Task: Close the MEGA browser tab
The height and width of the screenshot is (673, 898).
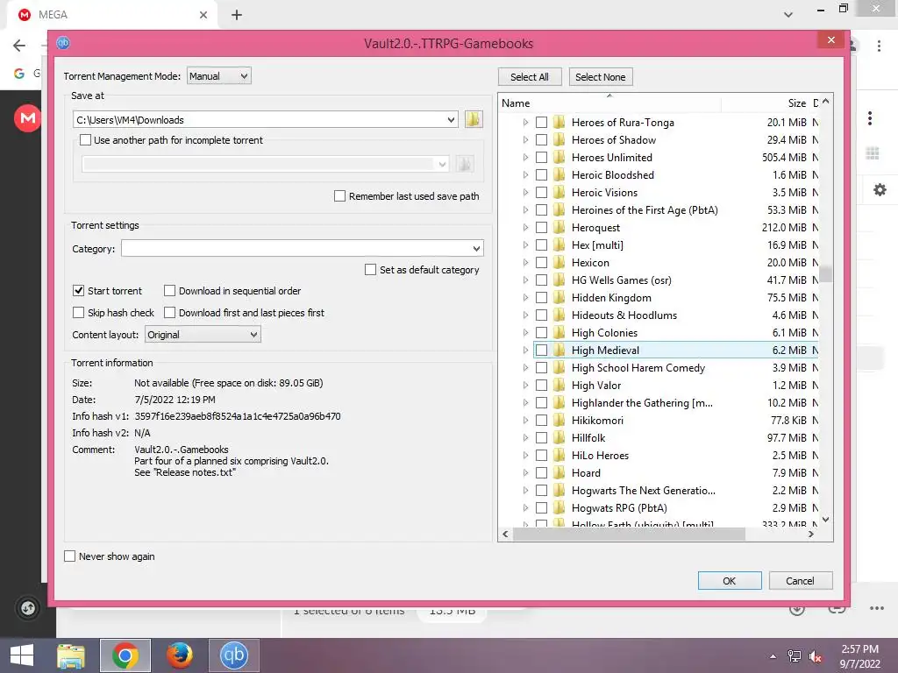Action: point(203,15)
